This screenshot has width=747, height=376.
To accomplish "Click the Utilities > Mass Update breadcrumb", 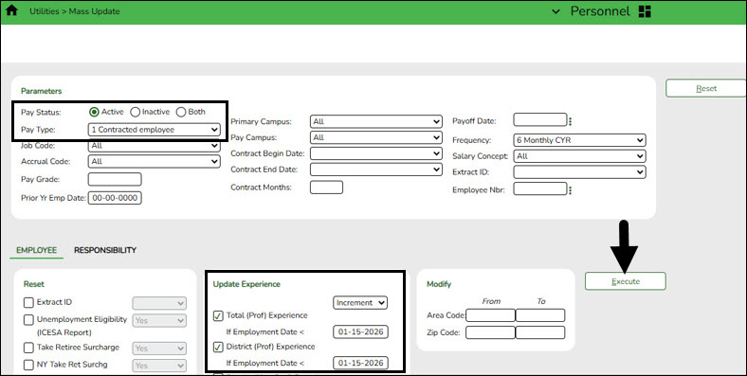I will [x=75, y=11].
